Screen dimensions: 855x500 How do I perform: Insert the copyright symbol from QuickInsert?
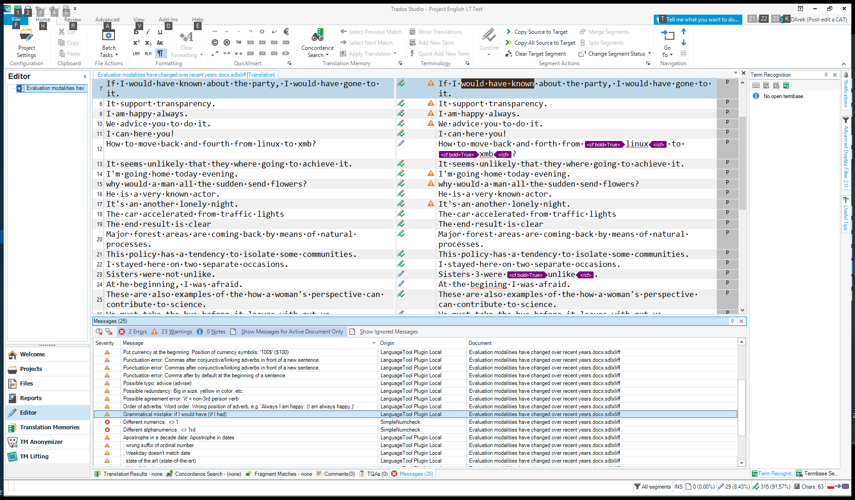215,42
